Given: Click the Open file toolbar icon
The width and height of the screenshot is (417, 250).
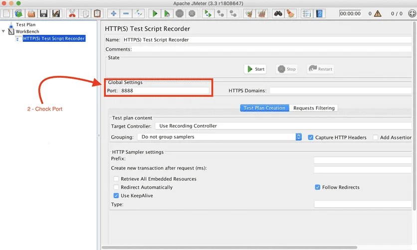Looking at the screenshot, I should pos(31,13).
